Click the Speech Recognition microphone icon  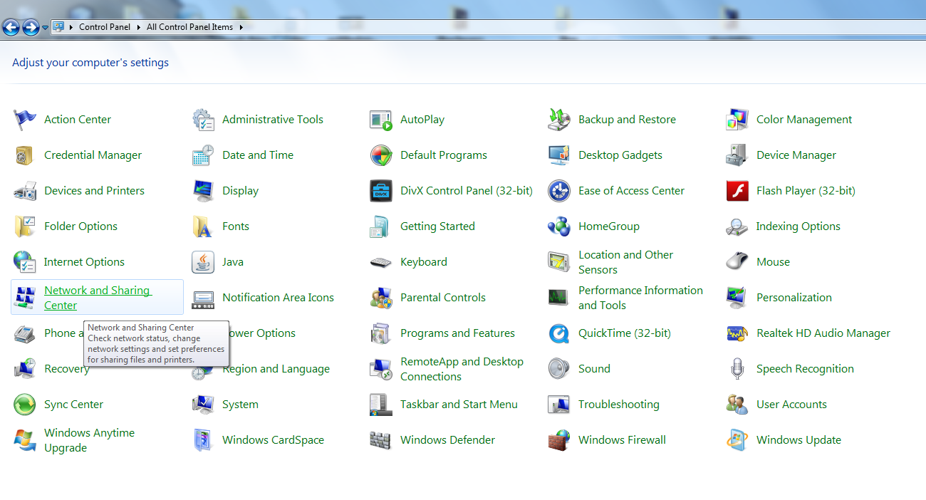(x=737, y=369)
